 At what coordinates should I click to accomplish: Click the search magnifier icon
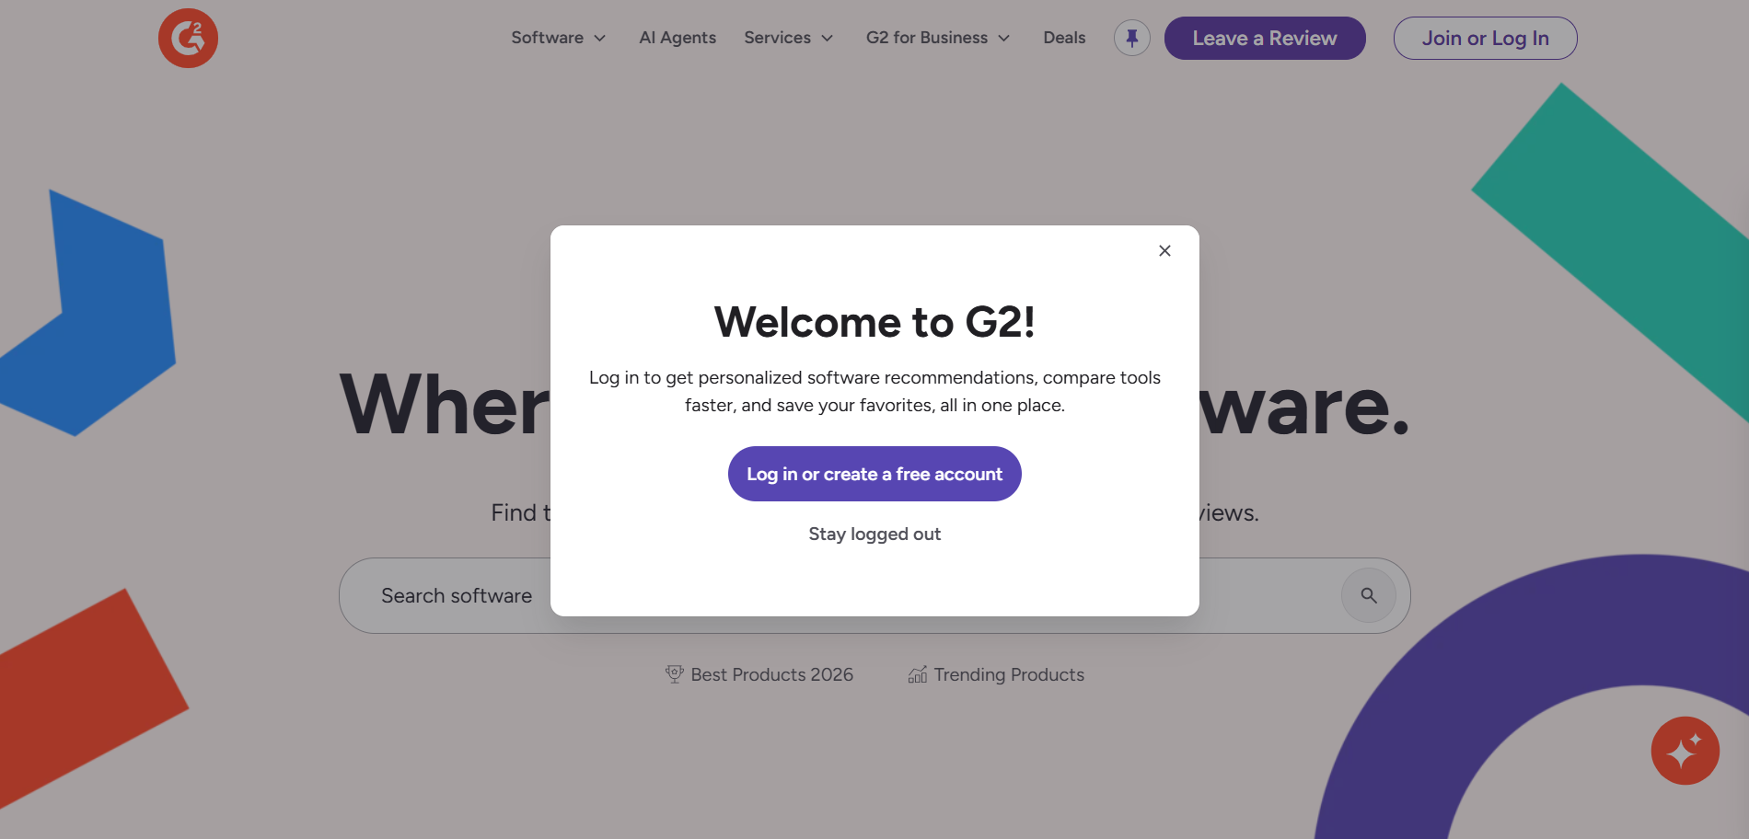(1369, 595)
